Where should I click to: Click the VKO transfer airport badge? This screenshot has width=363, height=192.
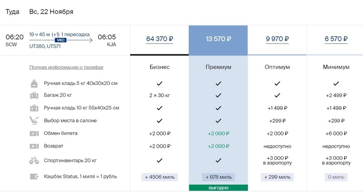60,40
